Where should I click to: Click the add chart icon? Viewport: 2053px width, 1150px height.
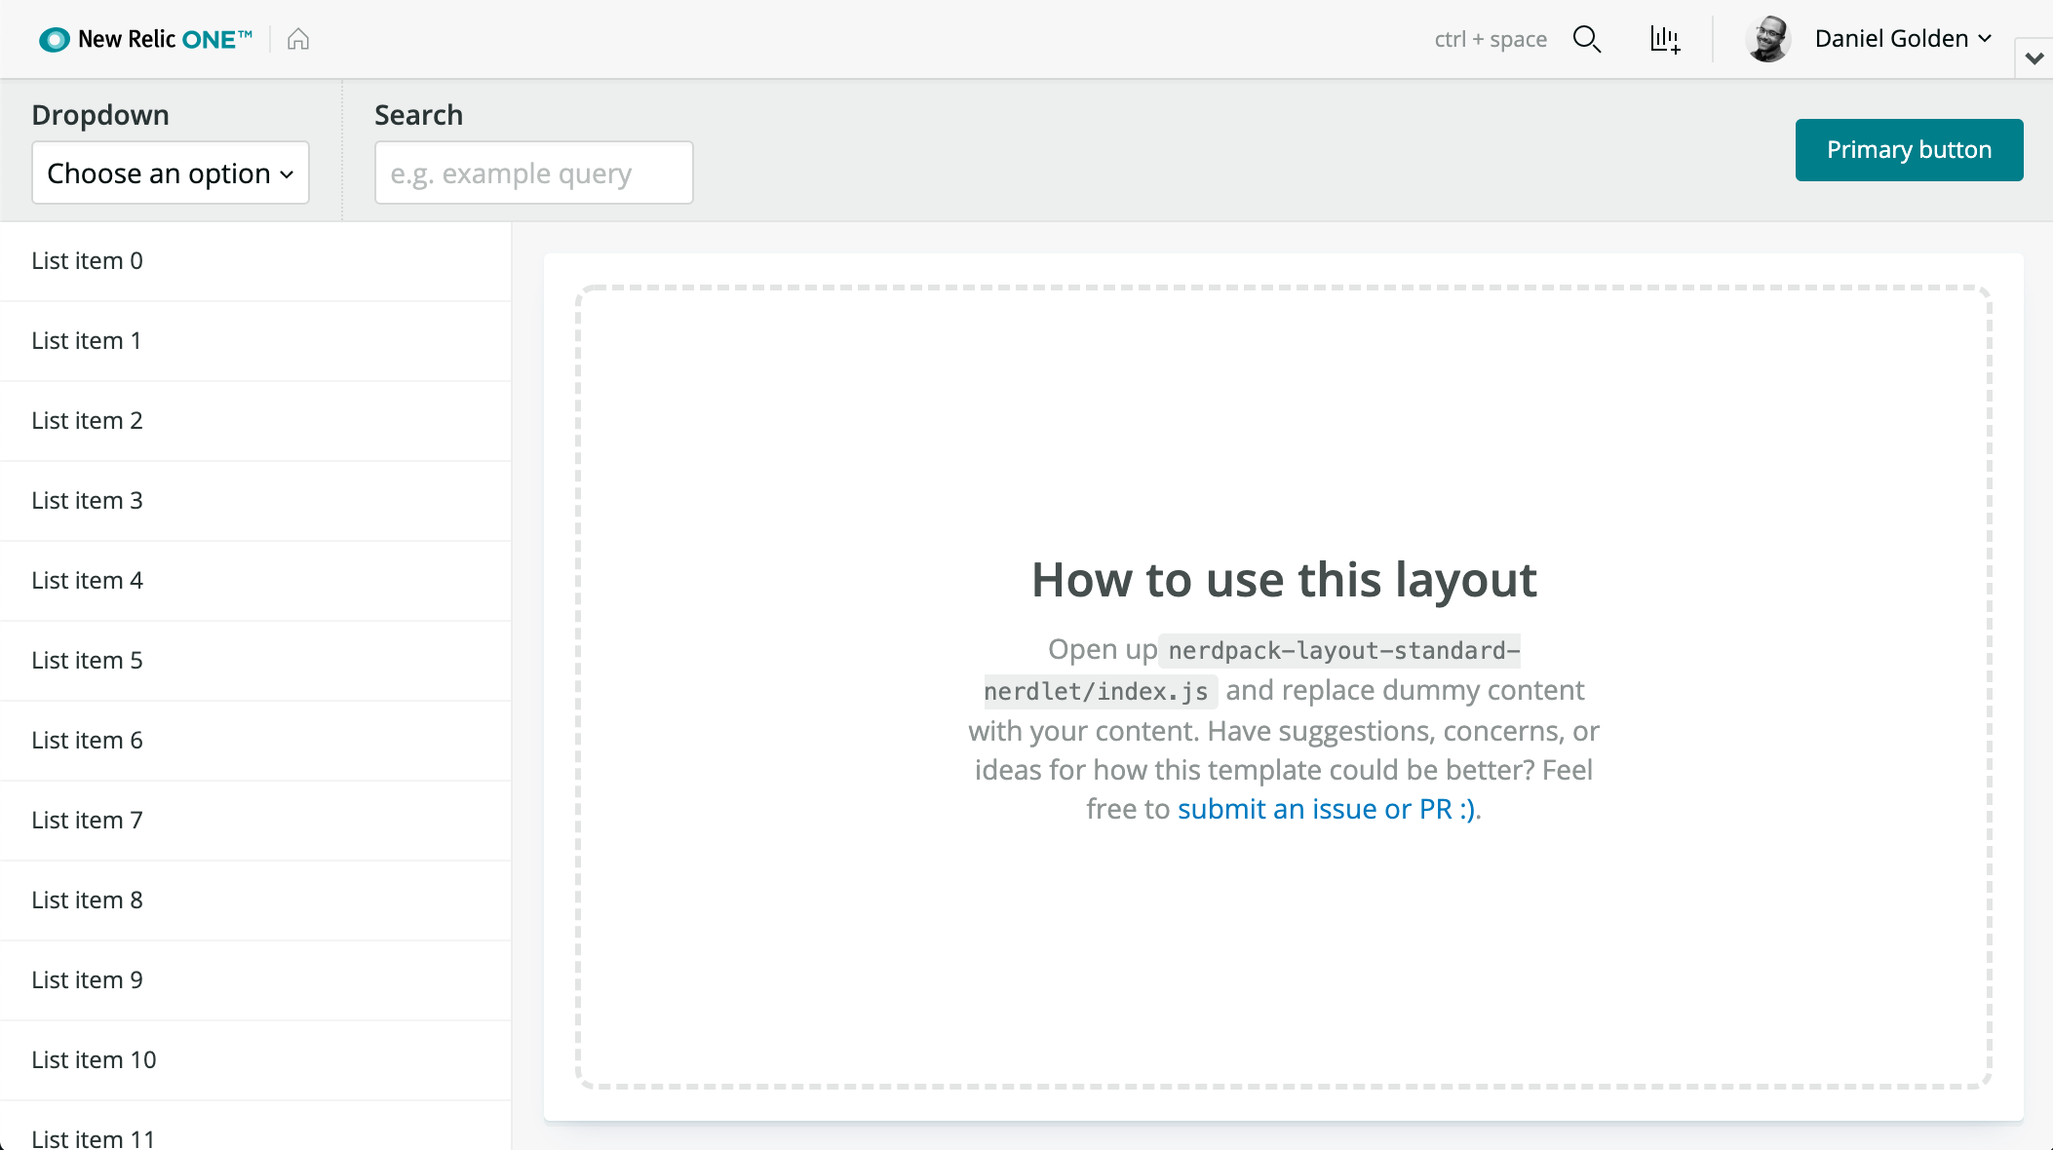pos(1664,39)
